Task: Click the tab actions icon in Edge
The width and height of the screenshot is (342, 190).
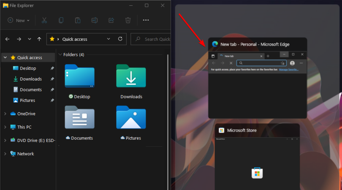Action: click(x=213, y=56)
